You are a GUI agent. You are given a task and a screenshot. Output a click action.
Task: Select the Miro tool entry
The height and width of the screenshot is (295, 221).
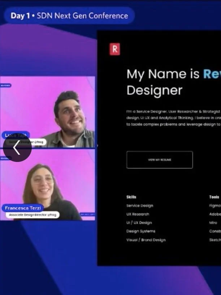pyautogui.click(x=213, y=223)
